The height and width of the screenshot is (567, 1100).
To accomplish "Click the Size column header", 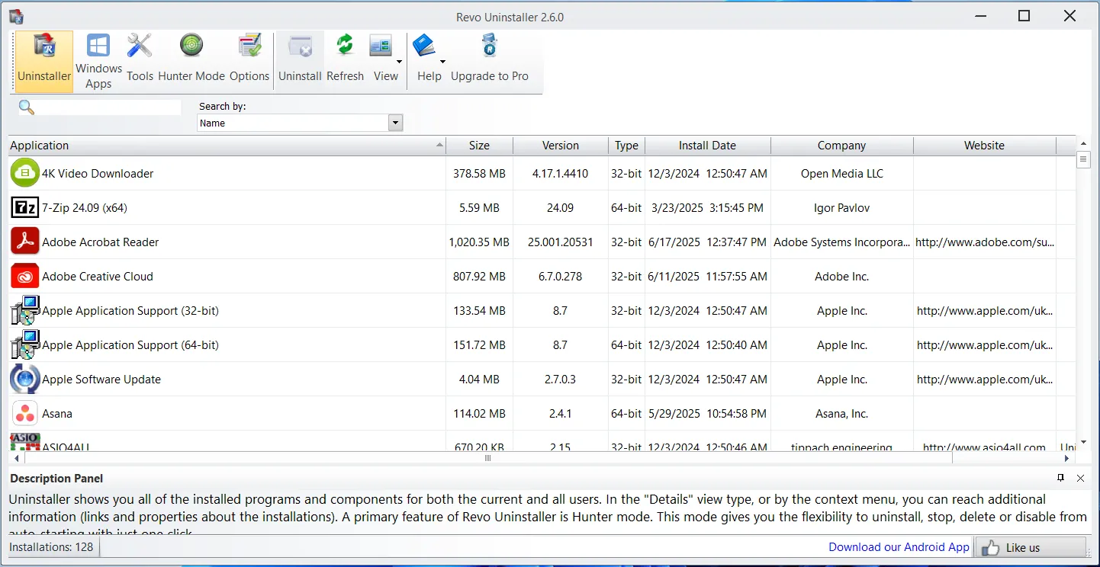I will (479, 146).
